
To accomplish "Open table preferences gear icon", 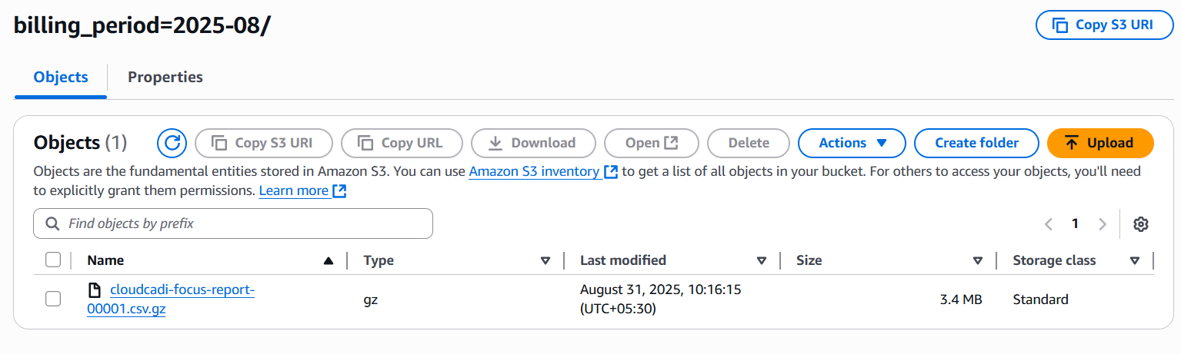I will 1141,224.
